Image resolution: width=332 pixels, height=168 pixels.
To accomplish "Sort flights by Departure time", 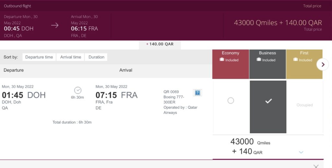I will coord(39,57).
